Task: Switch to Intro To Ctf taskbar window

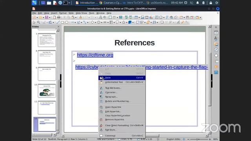Action: [134, 3]
